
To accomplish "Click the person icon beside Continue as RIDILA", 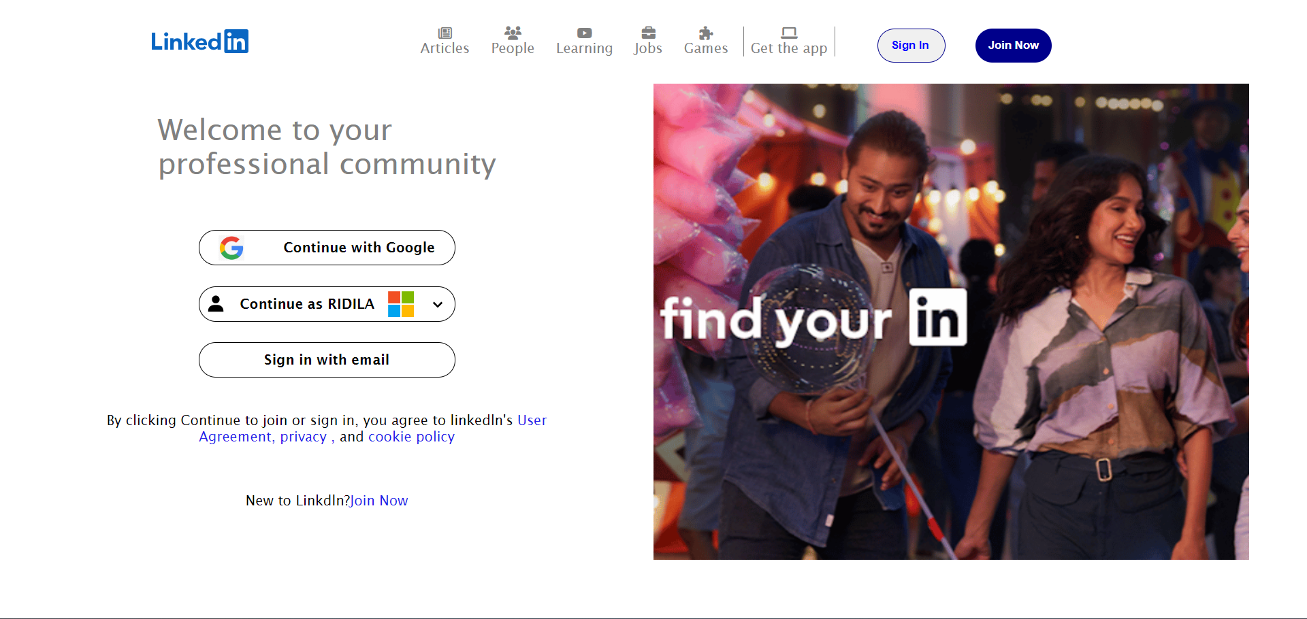I will (217, 304).
